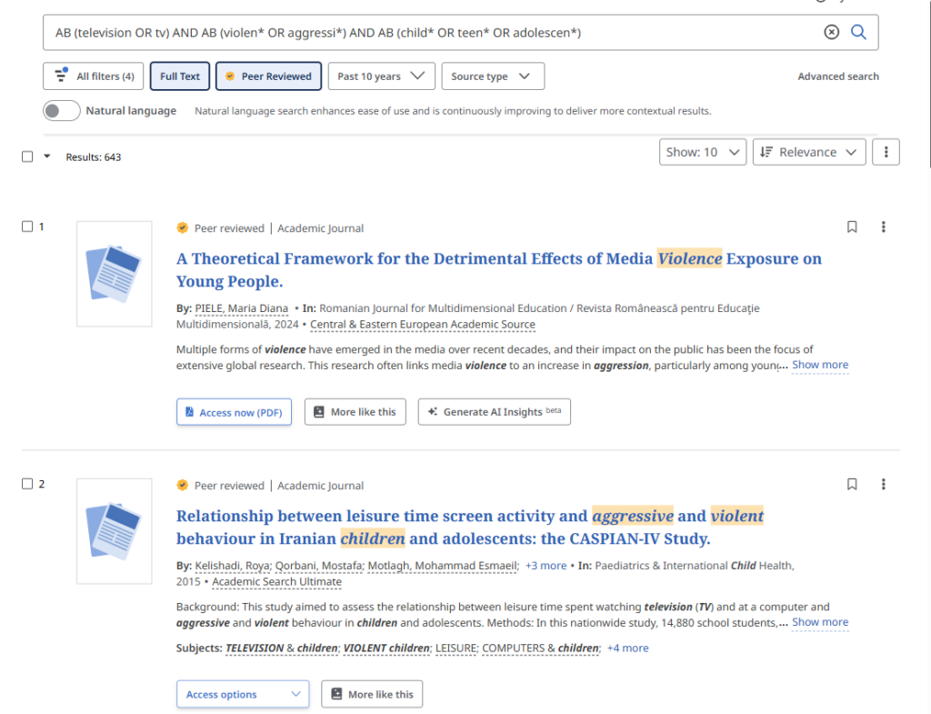Click first result document thumbnail
Image resolution: width=931 pixels, height=714 pixels.
(x=115, y=273)
